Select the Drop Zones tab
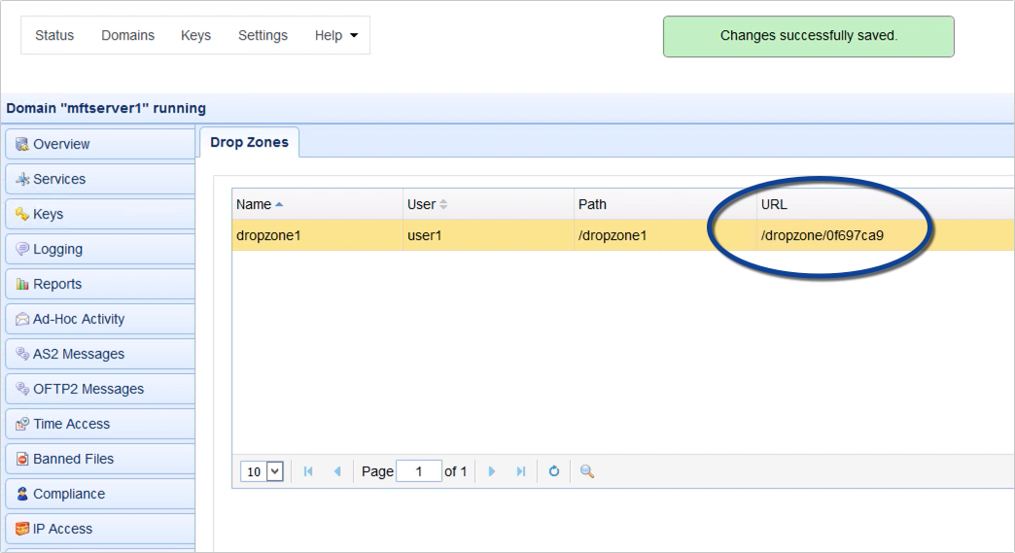Image resolution: width=1015 pixels, height=553 pixels. click(249, 142)
